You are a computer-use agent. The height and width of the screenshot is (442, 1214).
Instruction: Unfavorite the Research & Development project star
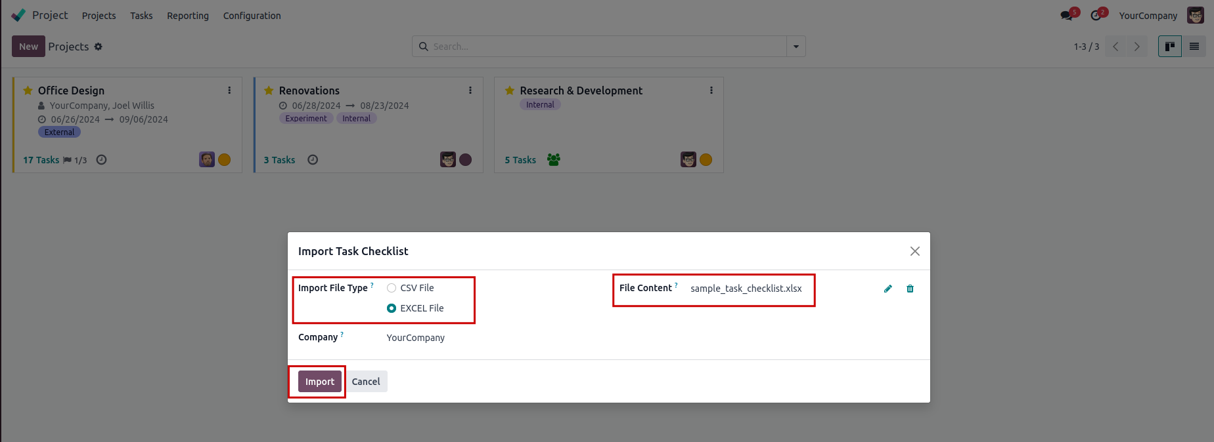point(510,90)
